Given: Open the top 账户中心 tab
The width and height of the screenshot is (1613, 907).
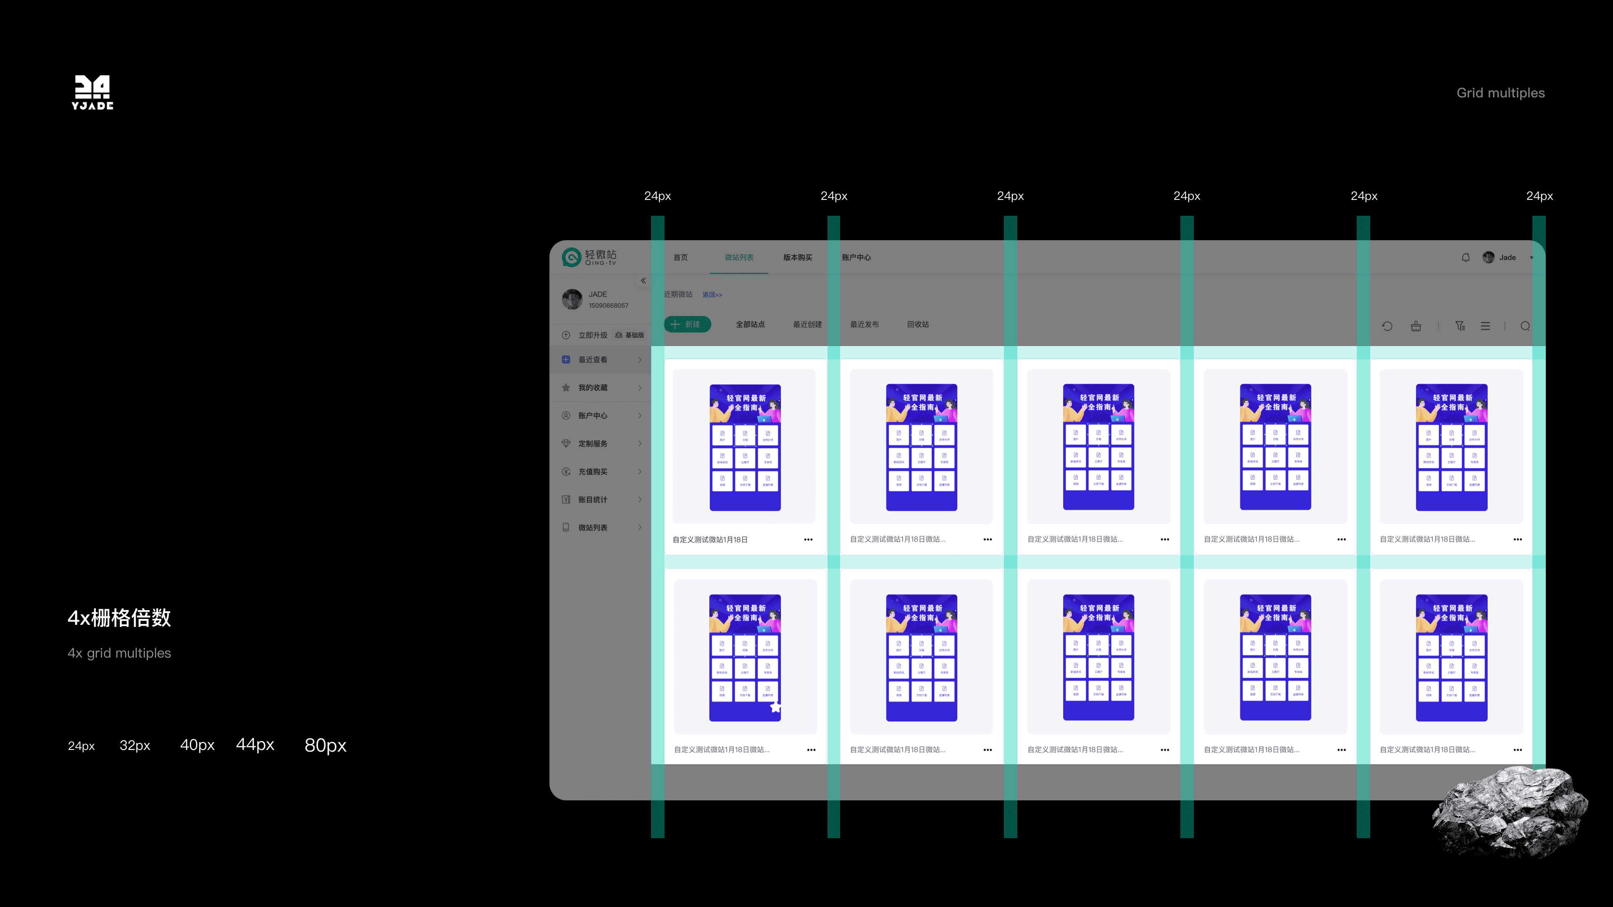Looking at the screenshot, I should tap(856, 258).
